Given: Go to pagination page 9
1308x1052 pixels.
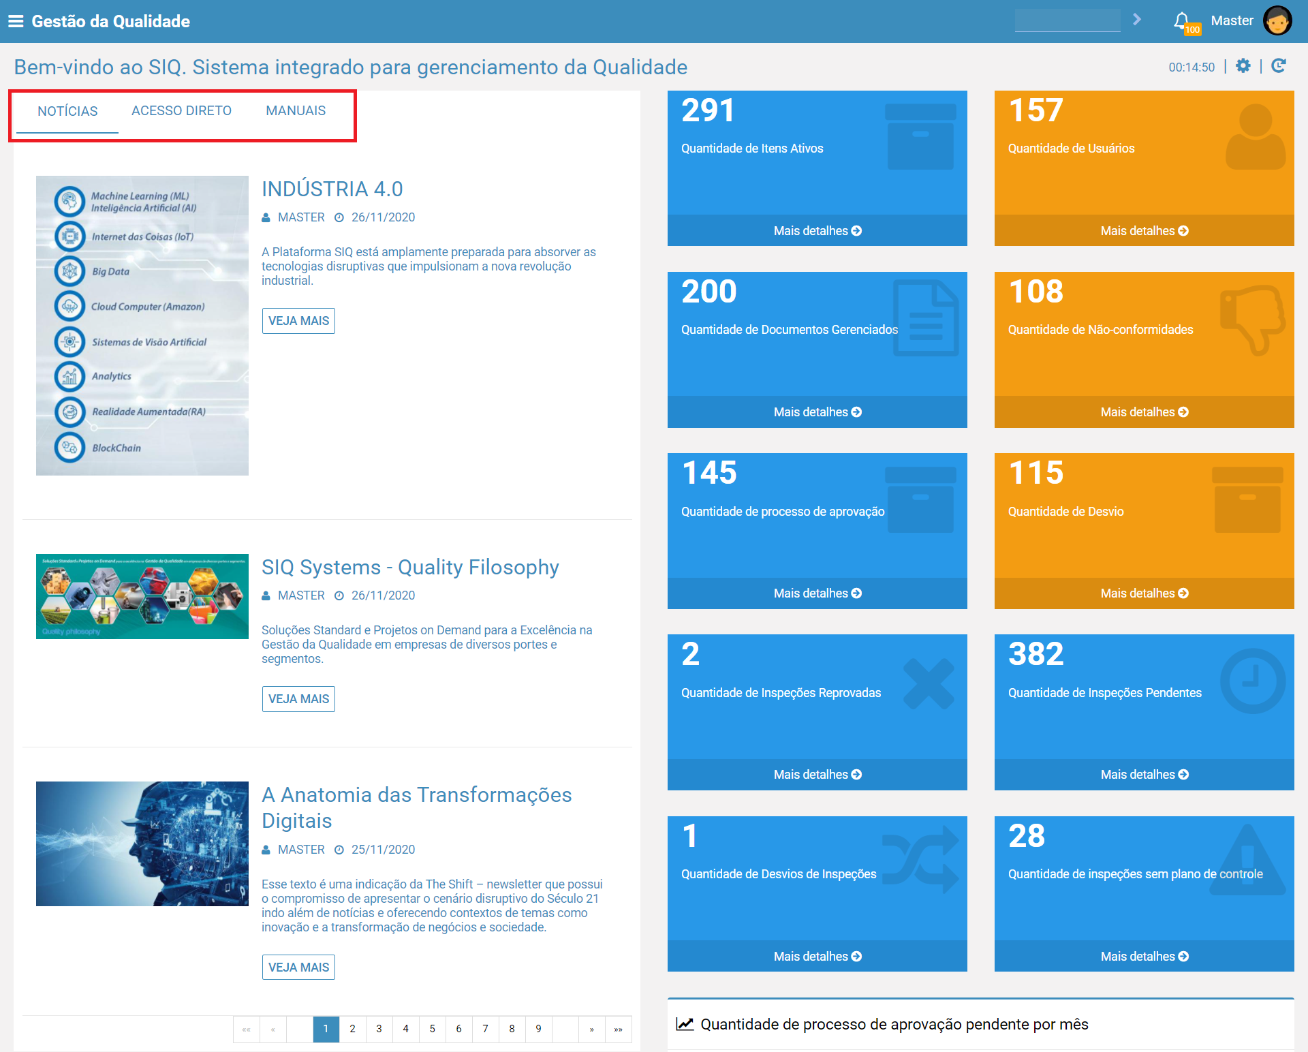Looking at the screenshot, I should pos(538,1029).
